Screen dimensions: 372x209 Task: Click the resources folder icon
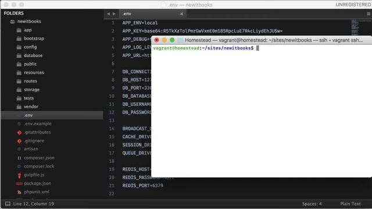pyautogui.click(x=19, y=73)
